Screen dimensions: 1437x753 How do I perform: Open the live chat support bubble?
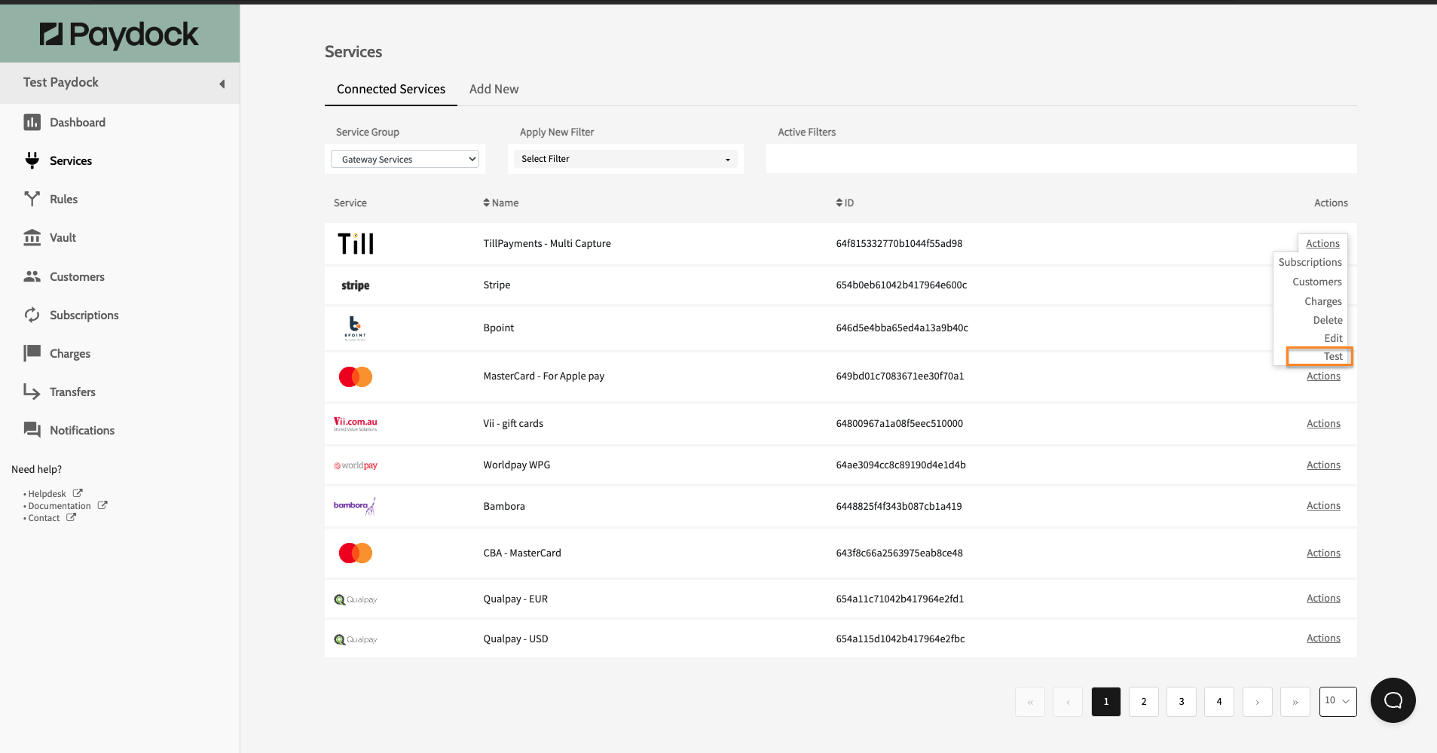tap(1393, 700)
